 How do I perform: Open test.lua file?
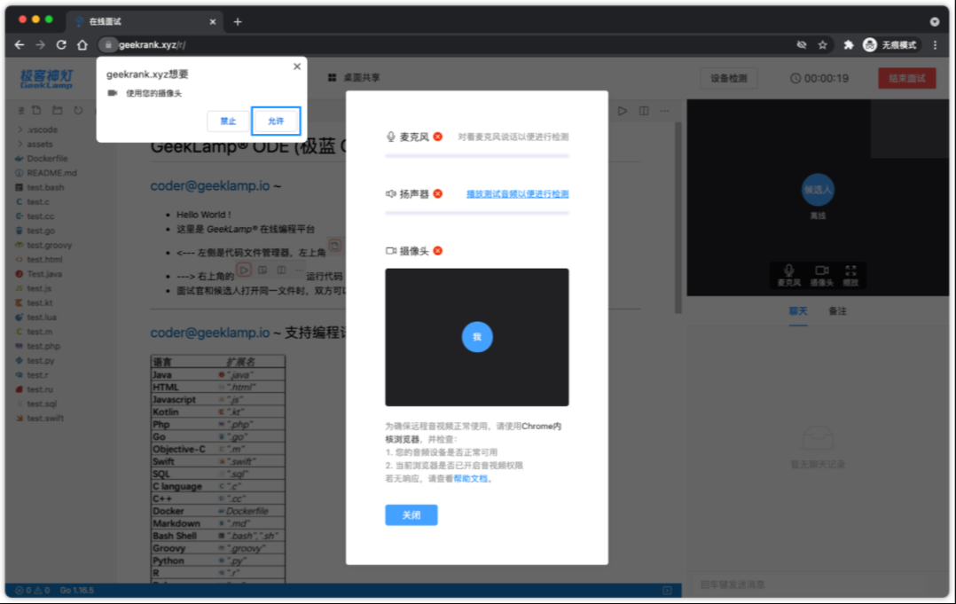[x=42, y=317]
